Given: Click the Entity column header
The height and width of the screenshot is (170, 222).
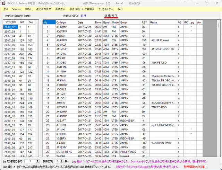Looking at the screenshot, I should click(130, 22).
